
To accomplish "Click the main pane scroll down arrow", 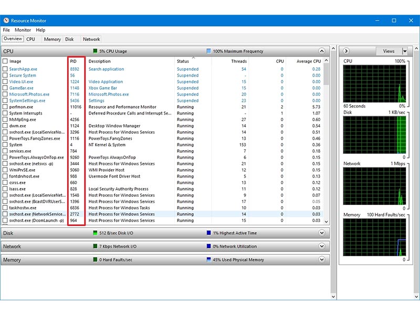I will (x=333, y=297).
